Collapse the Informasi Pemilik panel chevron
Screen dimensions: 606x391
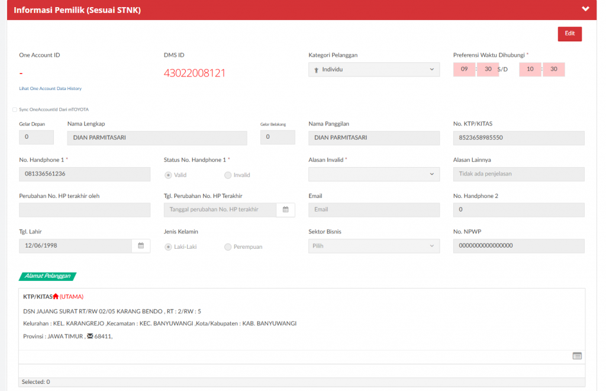tap(585, 9)
